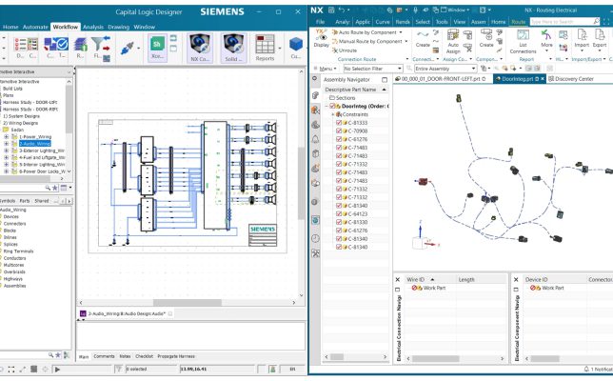Viewport: 613px width, 381px height.
Task: Open Propagate Harness tab
Action: (x=176, y=356)
